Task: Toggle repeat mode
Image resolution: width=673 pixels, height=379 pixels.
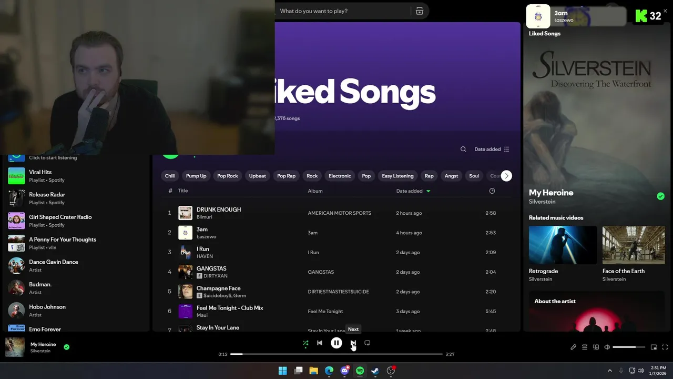Action: click(x=368, y=343)
